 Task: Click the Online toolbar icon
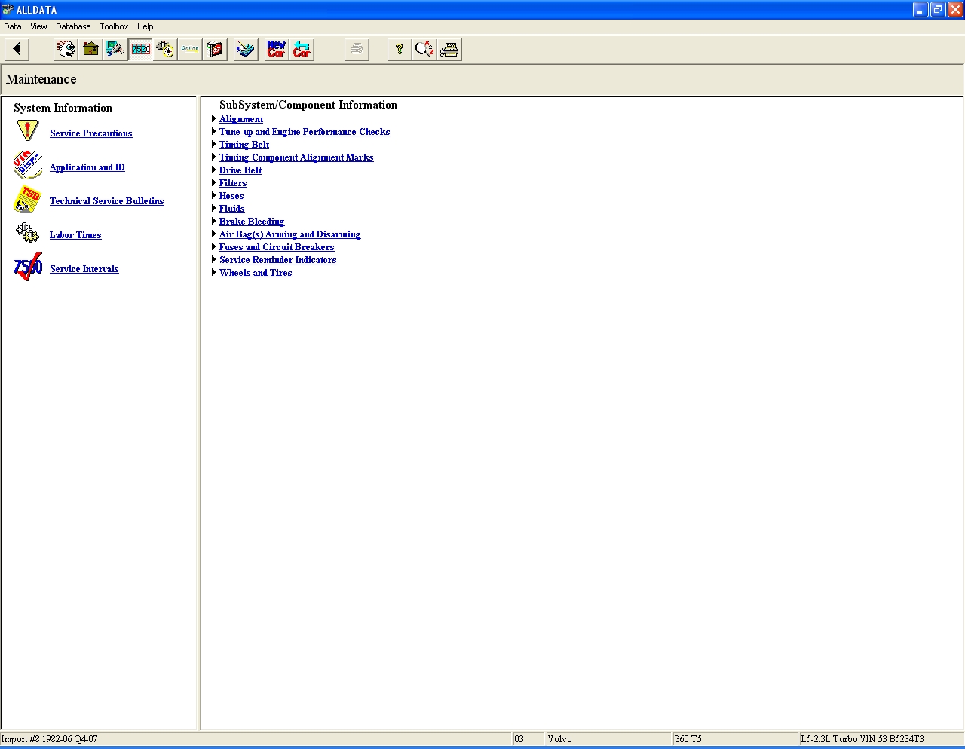190,50
